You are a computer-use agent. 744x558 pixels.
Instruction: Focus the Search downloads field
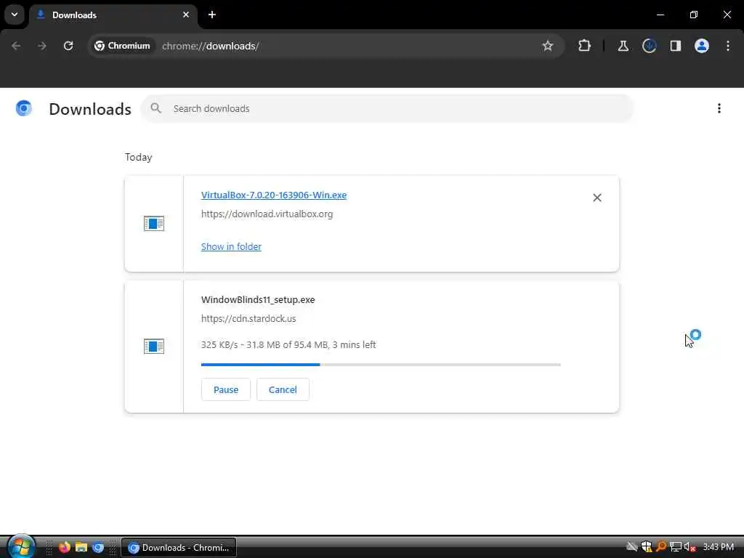coord(387,109)
